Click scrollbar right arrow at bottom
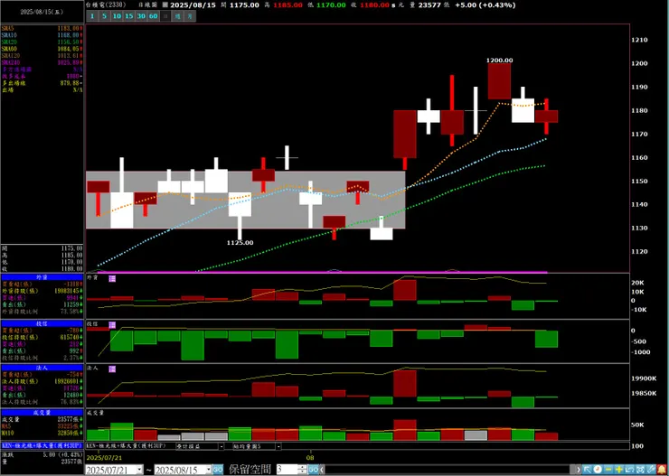The width and height of the screenshot is (669, 476). (579, 470)
